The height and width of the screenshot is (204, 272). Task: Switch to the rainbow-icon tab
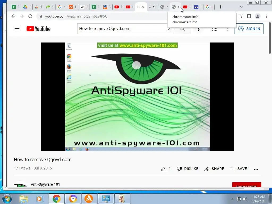(x=38, y=7)
